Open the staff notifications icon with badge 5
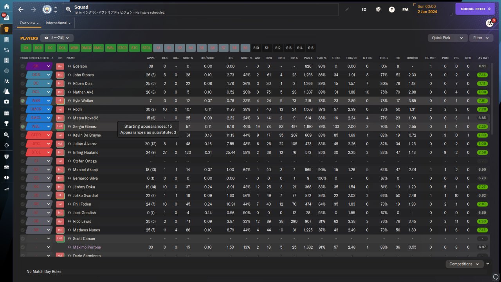Screen dimensions: 501x282 (490, 23)
